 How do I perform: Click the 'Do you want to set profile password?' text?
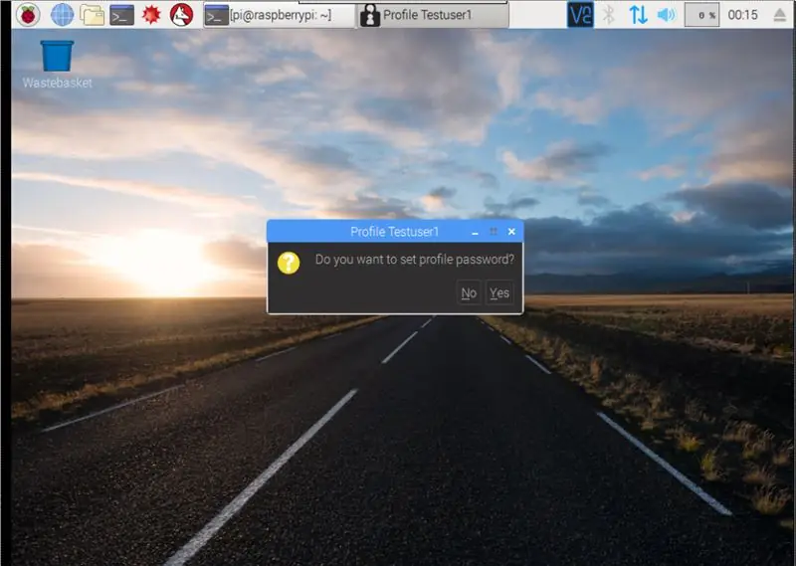click(415, 260)
